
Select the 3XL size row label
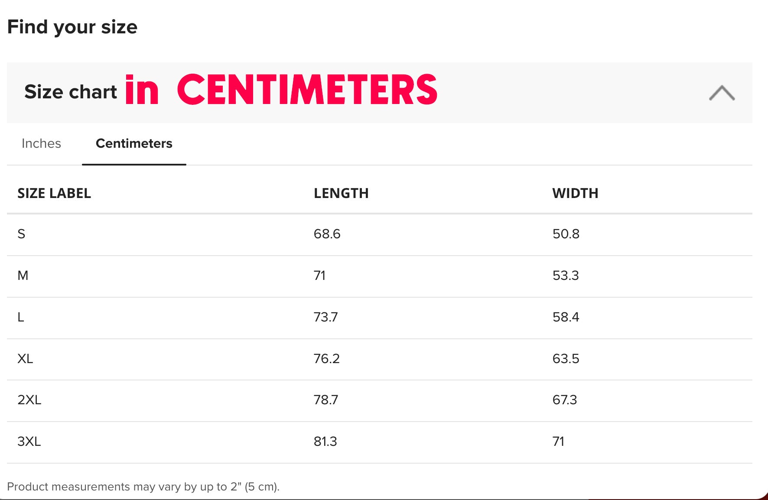click(x=29, y=442)
